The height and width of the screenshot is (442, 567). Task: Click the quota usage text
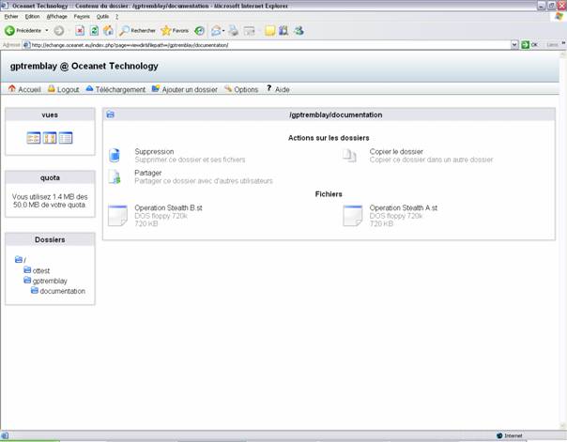(50, 201)
